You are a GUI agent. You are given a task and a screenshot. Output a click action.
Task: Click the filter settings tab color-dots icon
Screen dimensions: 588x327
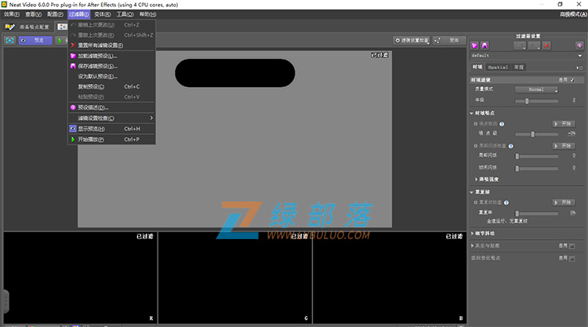pyautogui.click(x=62, y=27)
